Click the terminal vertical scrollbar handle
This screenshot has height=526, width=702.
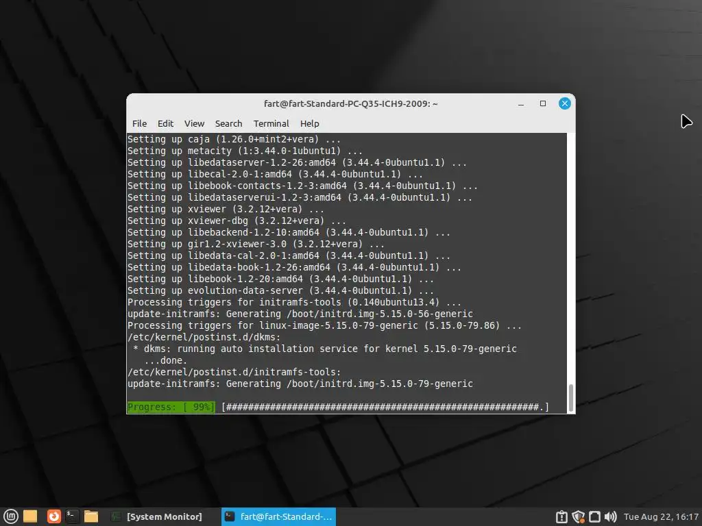(x=571, y=398)
